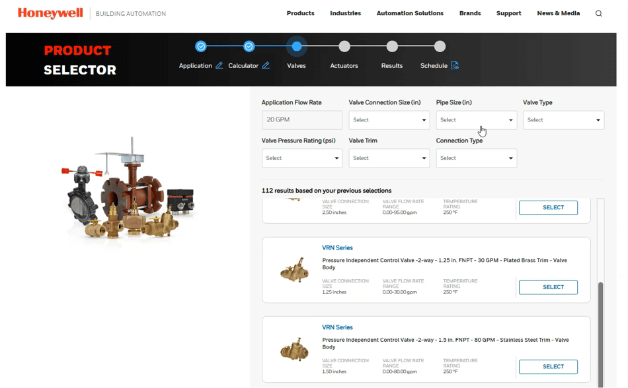This screenshot has height=388, width=628.
Task: Click the Calculator step label
Action: point(243,65)
